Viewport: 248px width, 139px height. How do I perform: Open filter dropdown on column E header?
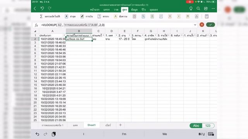point(129,36)
